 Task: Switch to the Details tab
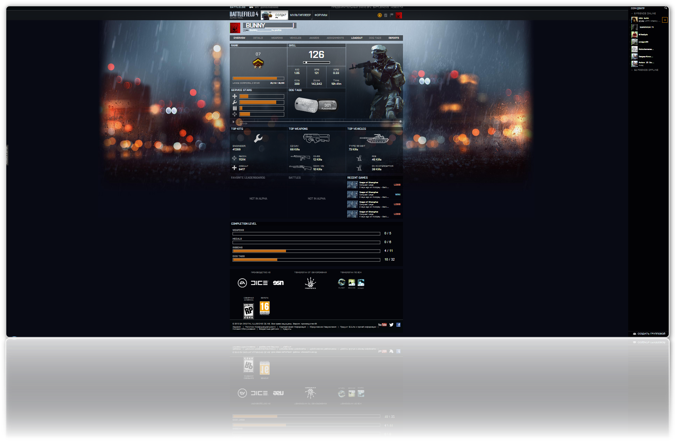(x=258, y=38)
